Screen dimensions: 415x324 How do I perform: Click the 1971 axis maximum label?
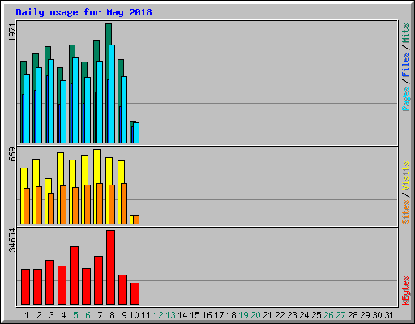coord(12,32)
